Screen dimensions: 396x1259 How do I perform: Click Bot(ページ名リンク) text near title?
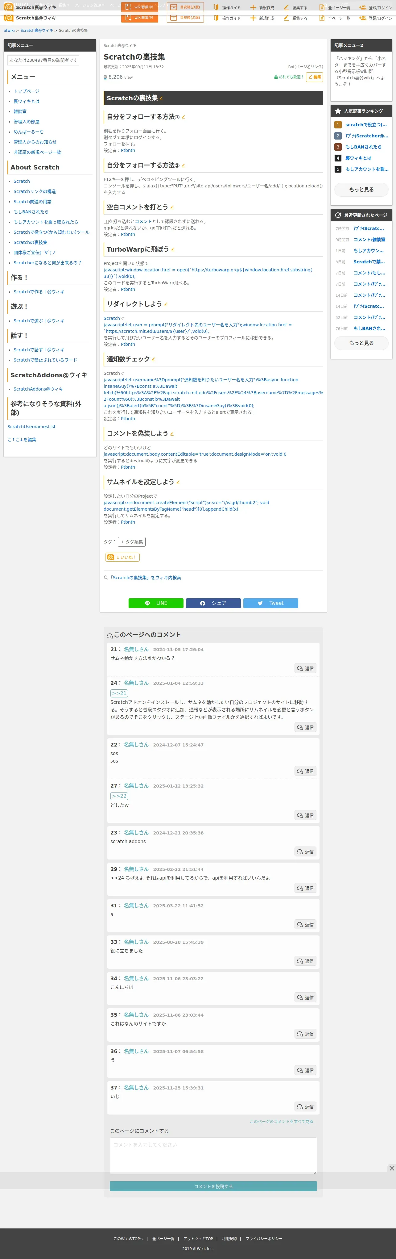[x=305, y=67]
